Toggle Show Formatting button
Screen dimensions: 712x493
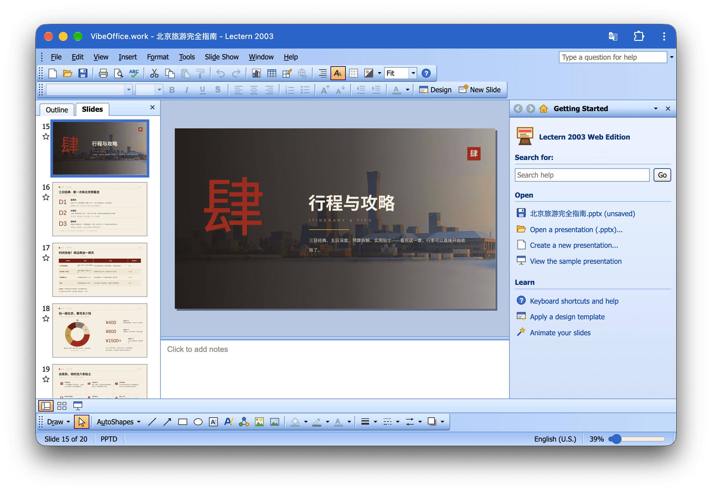tap(338, 73)
